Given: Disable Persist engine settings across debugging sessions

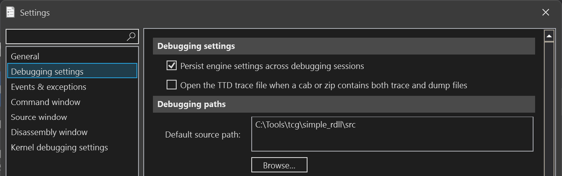Looking at the screenshot, I should click(x=172, y=66).
